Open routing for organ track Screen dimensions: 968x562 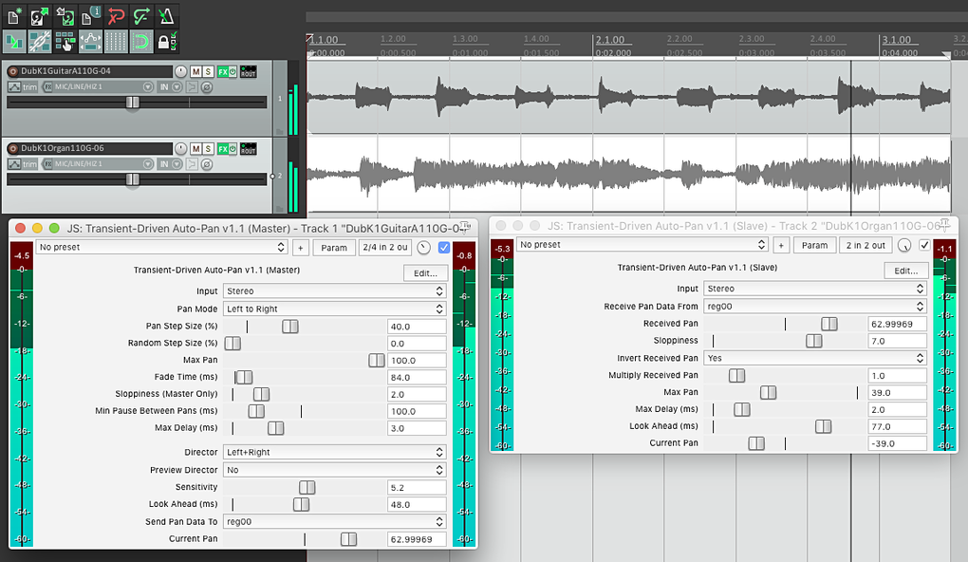[x=249, y=149]
